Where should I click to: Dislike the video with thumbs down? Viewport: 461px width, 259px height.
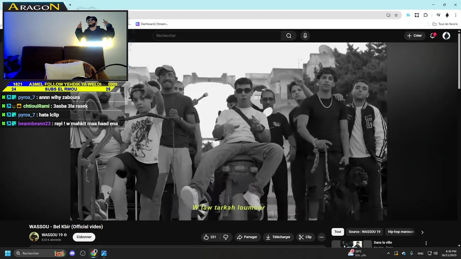point(226,237)
